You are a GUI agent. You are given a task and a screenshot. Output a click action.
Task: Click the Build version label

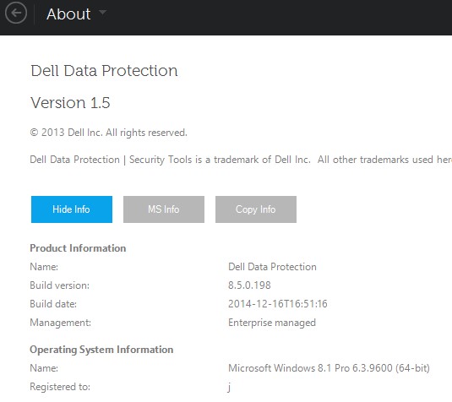point(60,285)
